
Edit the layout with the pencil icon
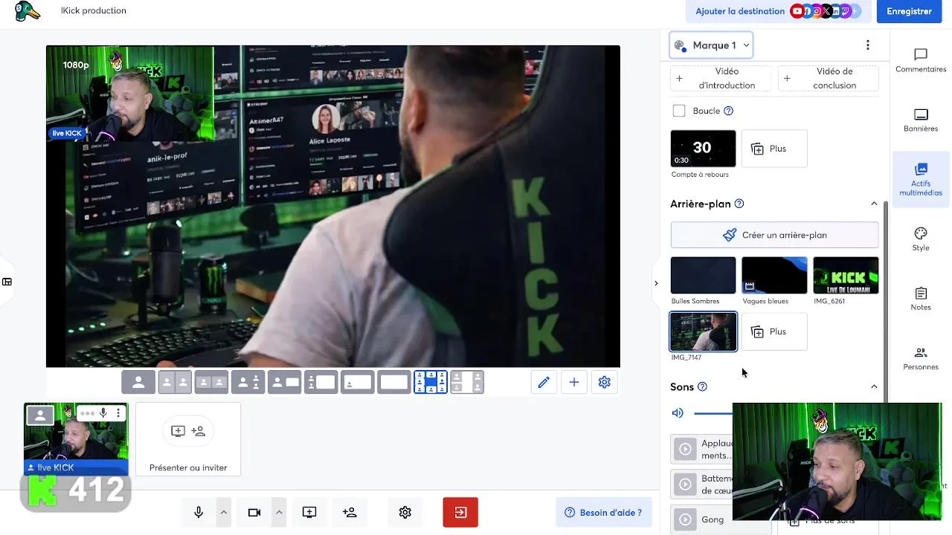544,382
